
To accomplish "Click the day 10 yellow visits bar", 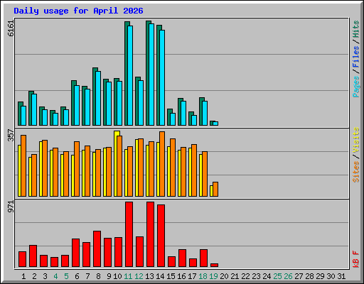I will 116,163.
